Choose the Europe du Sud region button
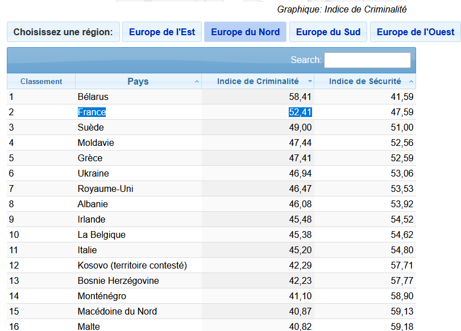 pos(328,32)
